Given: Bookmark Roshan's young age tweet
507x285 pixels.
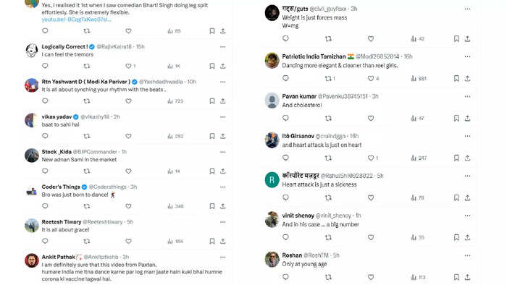Looking at the screenshot, I should tap(456, 277).
